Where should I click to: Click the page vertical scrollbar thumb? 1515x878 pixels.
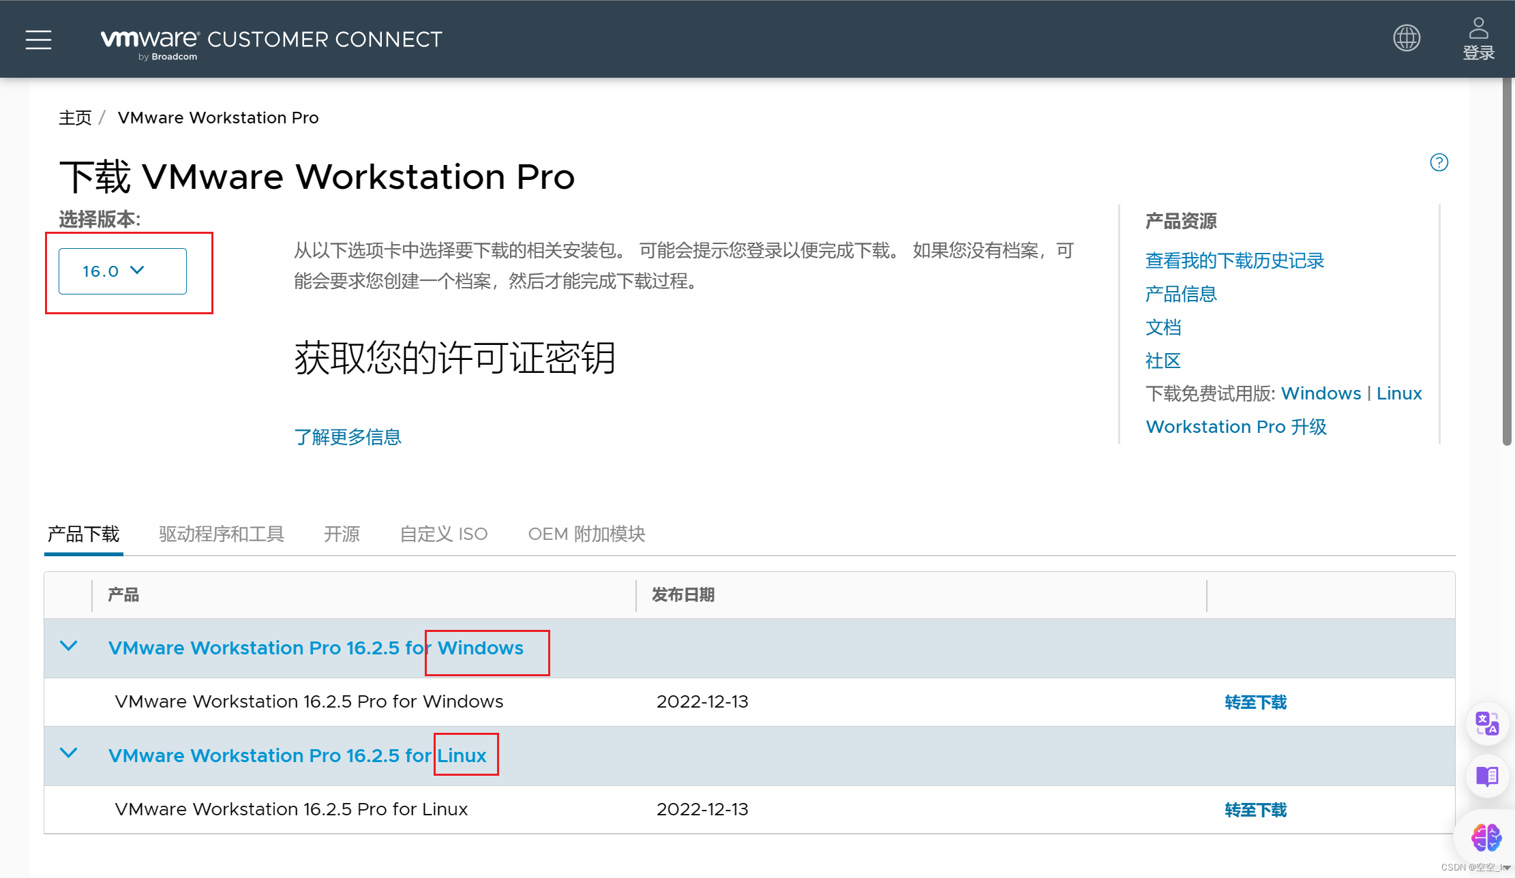coord(1507,262)
